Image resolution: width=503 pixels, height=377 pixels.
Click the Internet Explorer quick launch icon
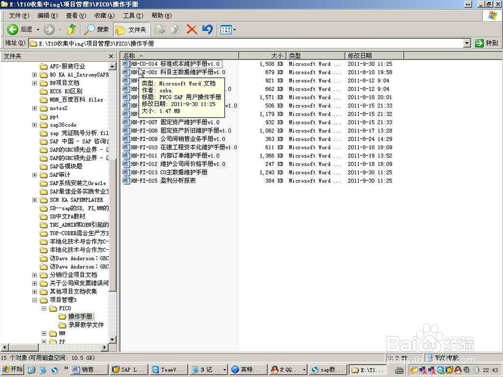[x=31, y=370]
